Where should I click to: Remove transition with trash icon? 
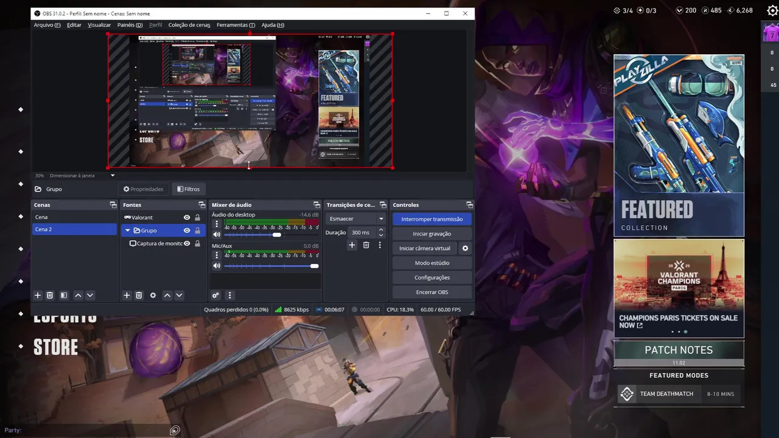click(366, 245)
